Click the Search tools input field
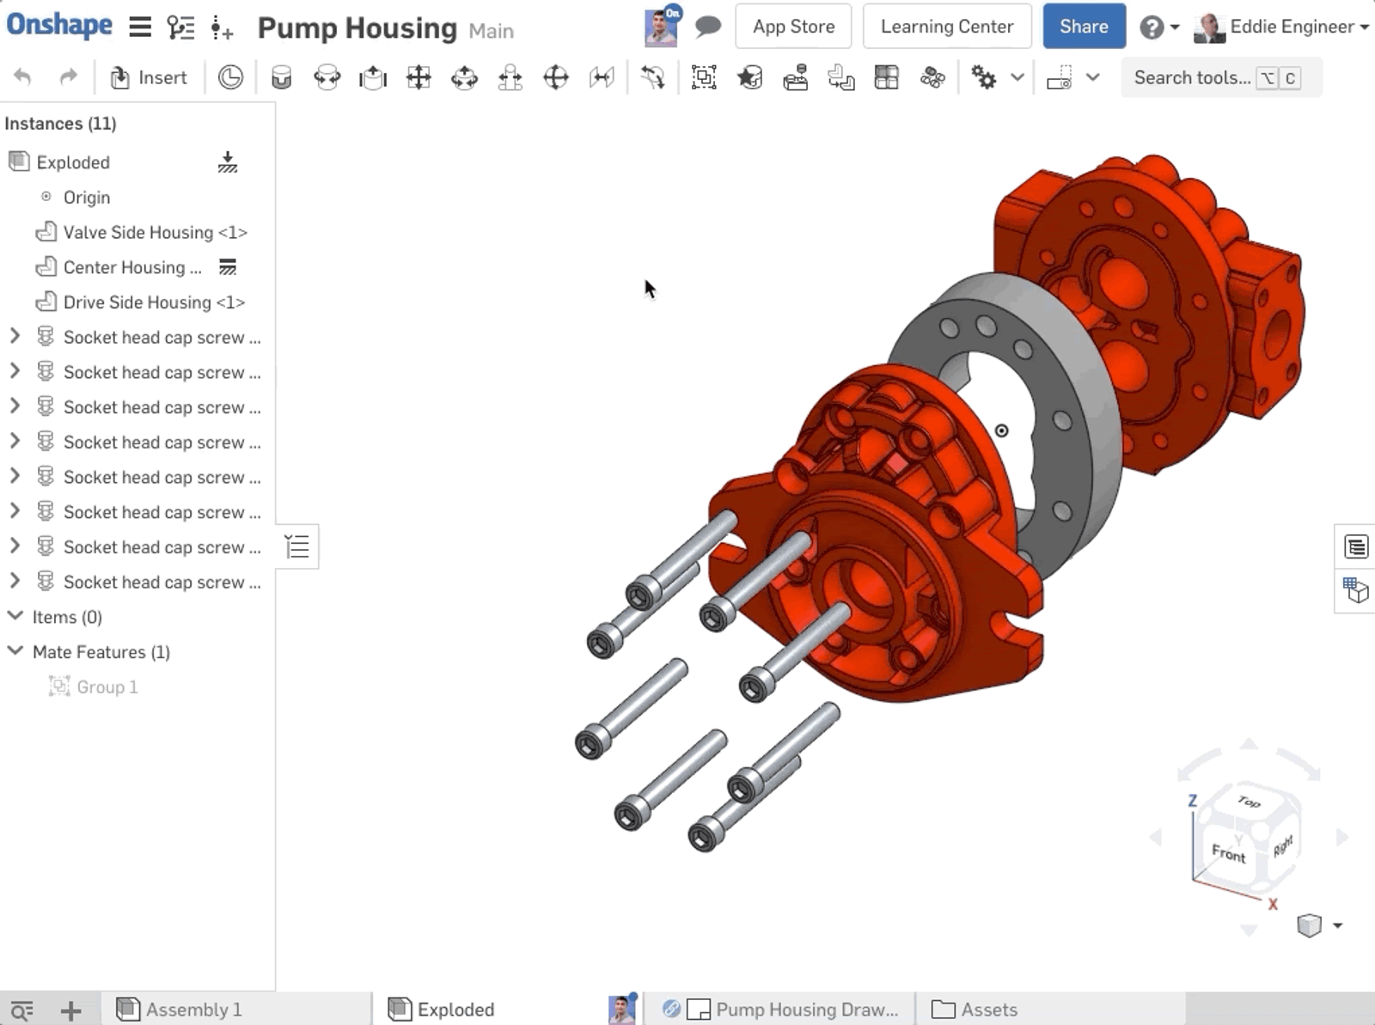Screen dimensions: 1375x1025 [1191, 78]
